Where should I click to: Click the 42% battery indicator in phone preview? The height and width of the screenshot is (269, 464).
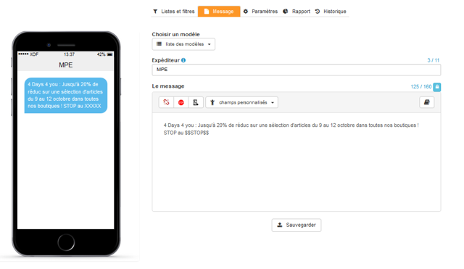coord(104,54)
